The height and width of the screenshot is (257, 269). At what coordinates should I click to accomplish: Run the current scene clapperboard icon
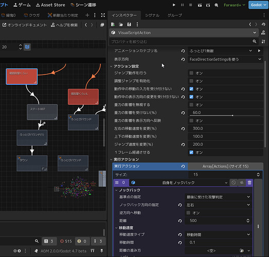[x=200, y=5]
